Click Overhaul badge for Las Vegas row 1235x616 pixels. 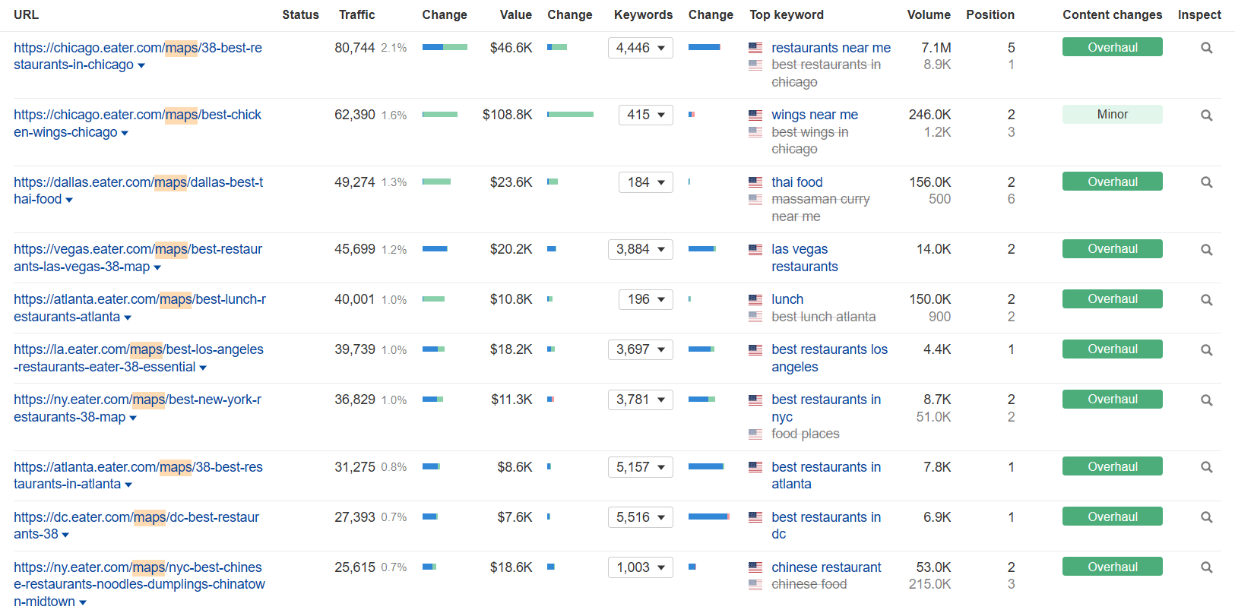click(x=1113, y=248)
